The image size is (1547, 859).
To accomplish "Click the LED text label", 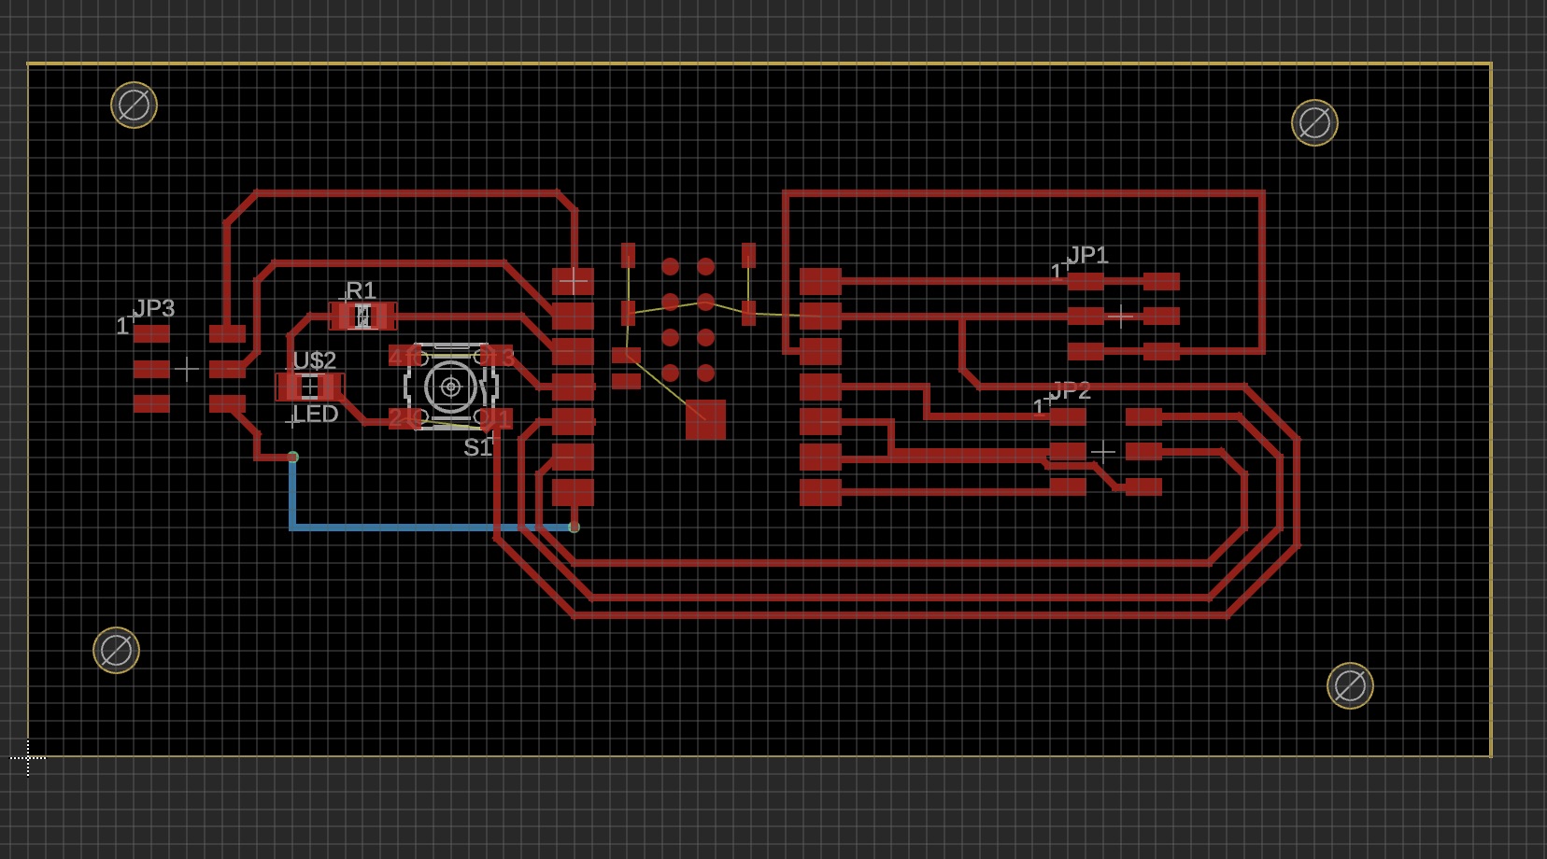I will (316, 415).
